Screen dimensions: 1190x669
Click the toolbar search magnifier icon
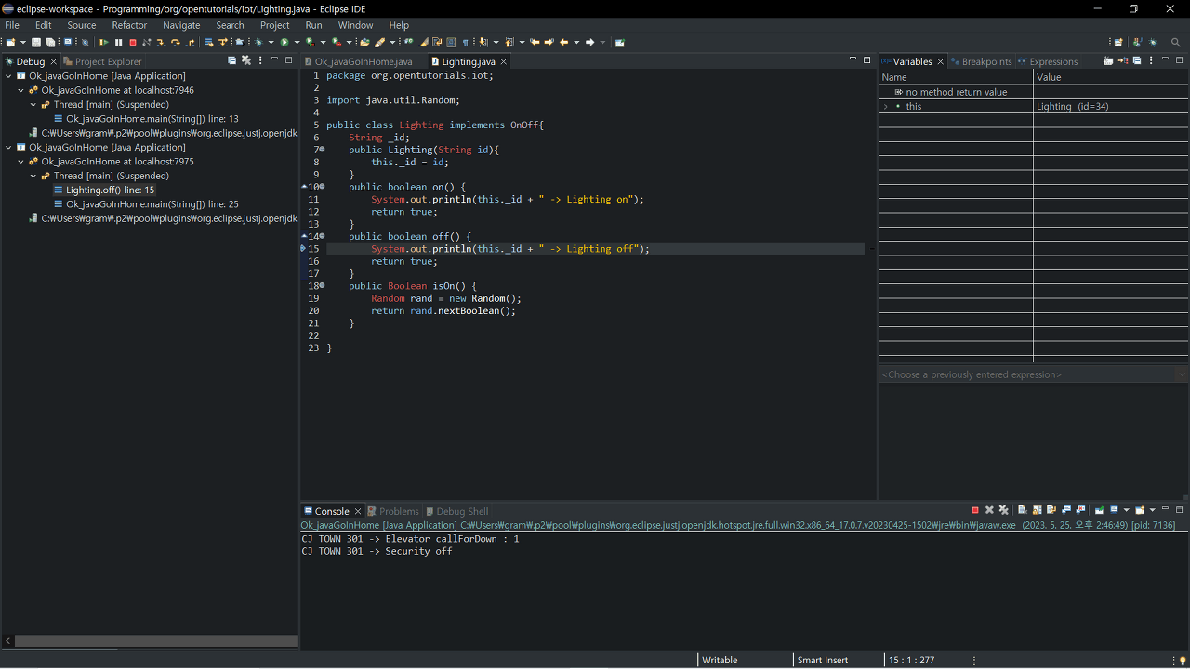(1175, 43)
